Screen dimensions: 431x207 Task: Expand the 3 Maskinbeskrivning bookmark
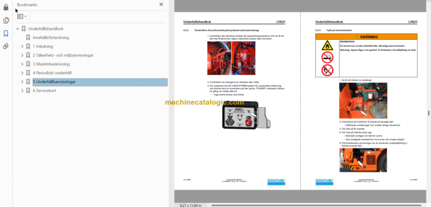[22, 64]
